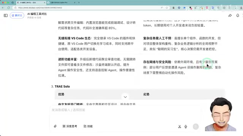Focus the message input field
This screenshot has height=136, width=243.
[x=126, y=110]
